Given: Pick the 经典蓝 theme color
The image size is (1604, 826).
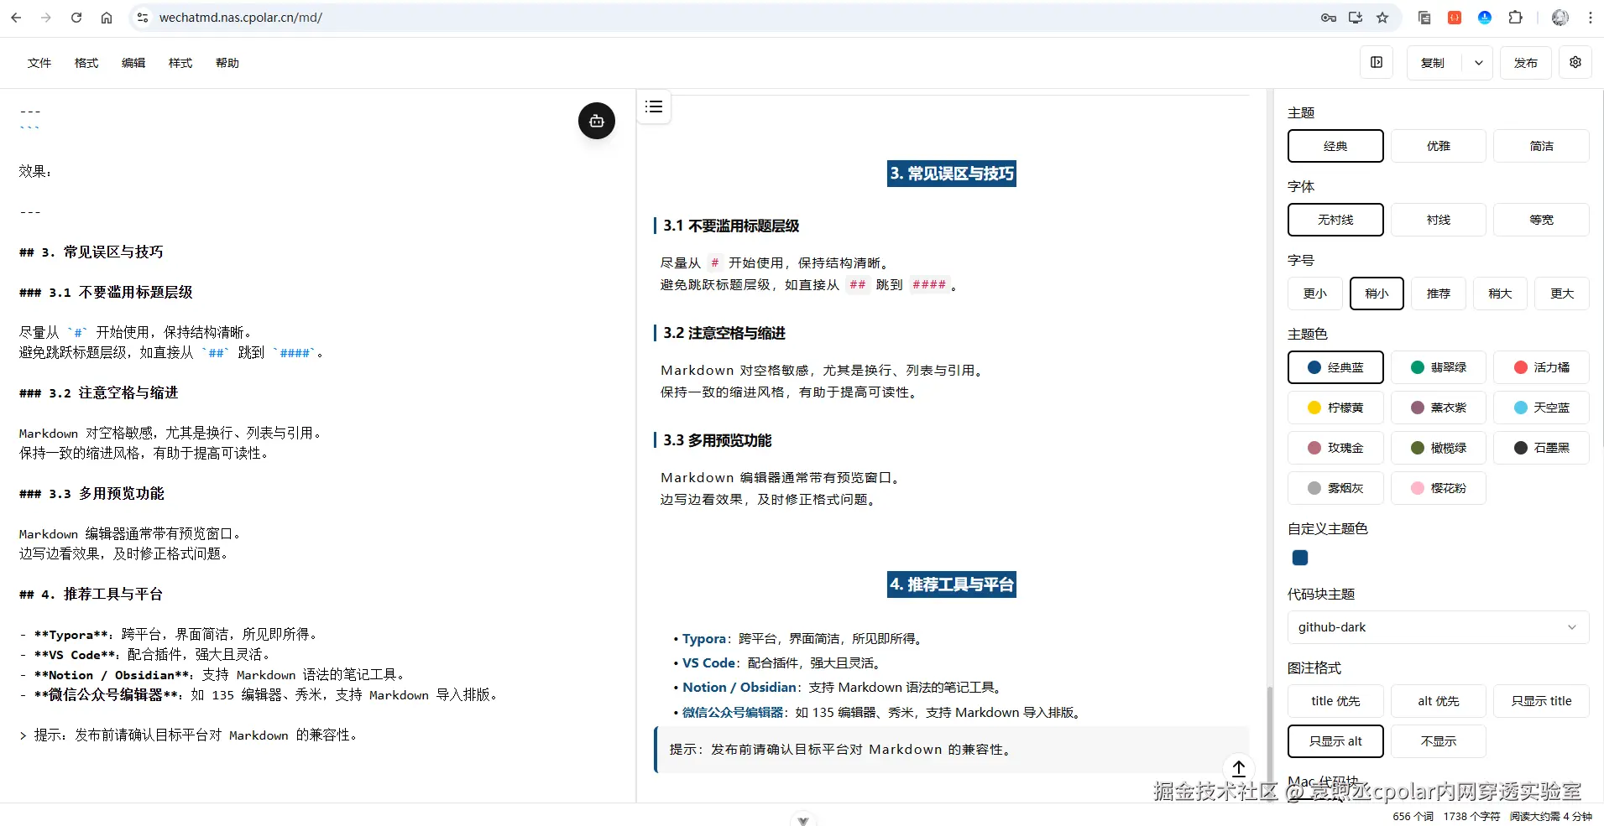Looking at the screenshot, I should pyautogui.click(x=1335, y=367).
